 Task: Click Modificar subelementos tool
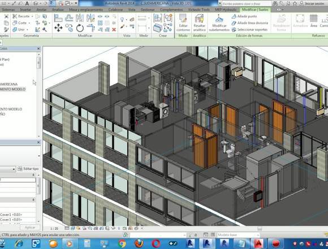click(219, 23)
